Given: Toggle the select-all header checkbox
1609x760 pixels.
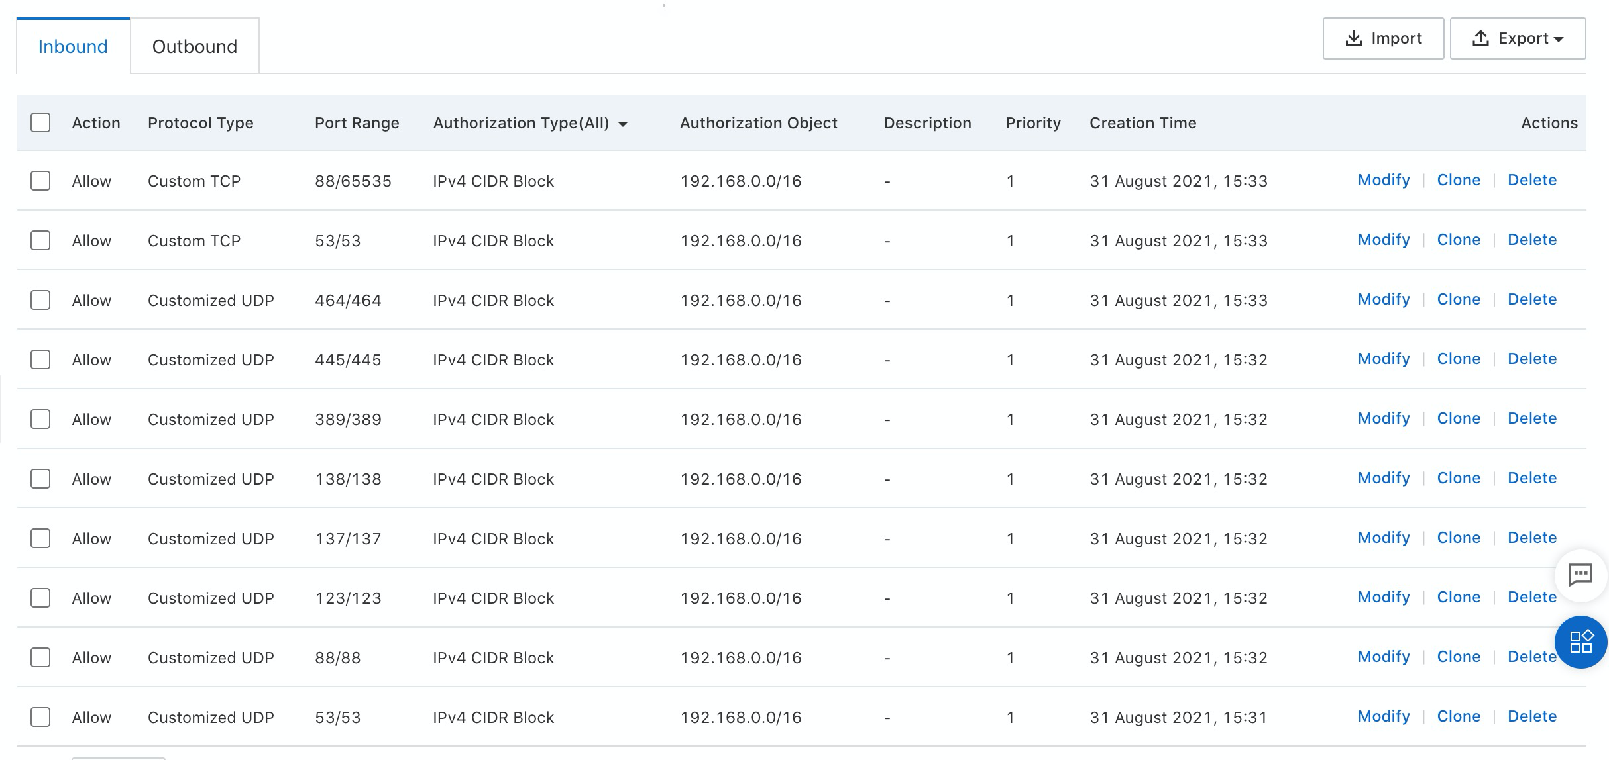Looking at the screenshot, I should [40, 122].
